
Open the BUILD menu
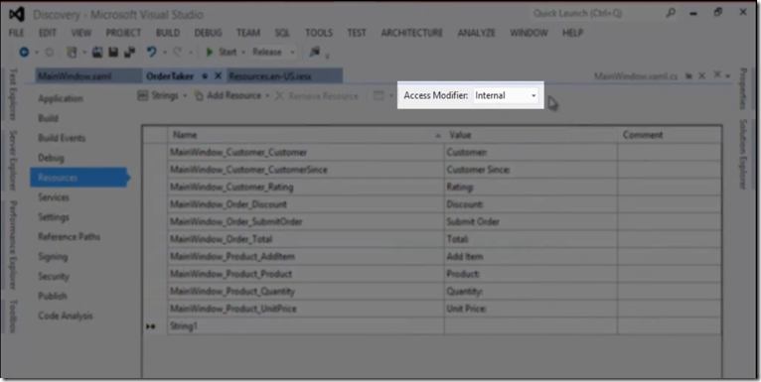(x=168, y=33)
